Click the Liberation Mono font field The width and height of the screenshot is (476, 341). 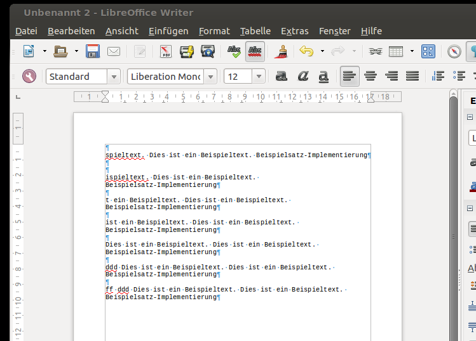pyautogui.click(x=166, y=77)
